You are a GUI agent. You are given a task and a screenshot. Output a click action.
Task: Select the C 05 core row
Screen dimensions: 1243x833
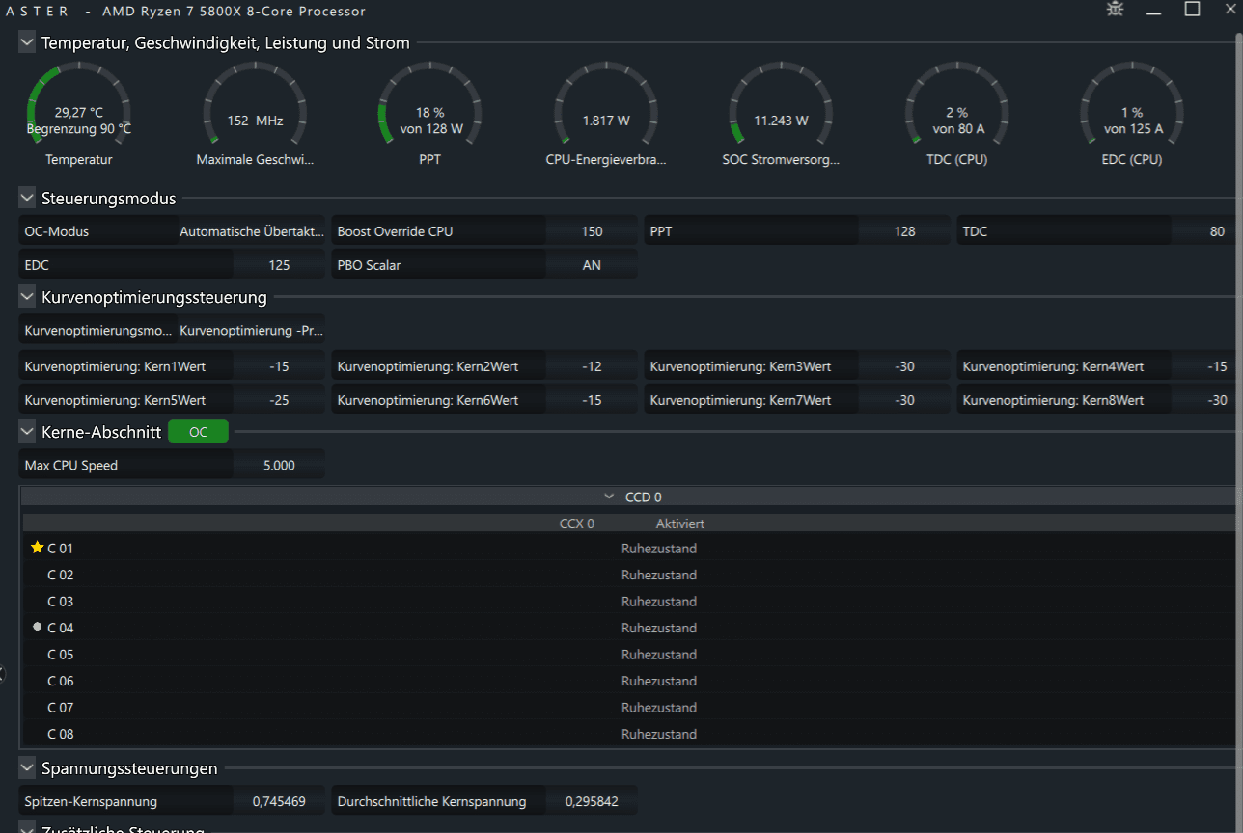coord(629,654)
